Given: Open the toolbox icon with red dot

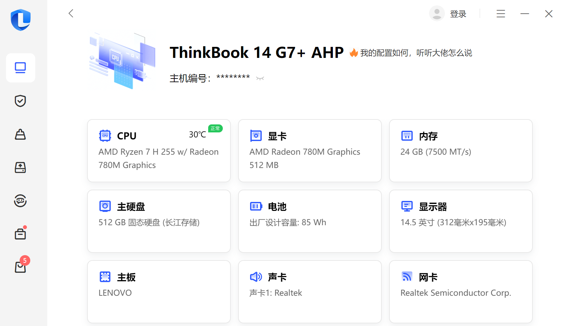Looking at the screenshot, I should [x=21, y=234].
